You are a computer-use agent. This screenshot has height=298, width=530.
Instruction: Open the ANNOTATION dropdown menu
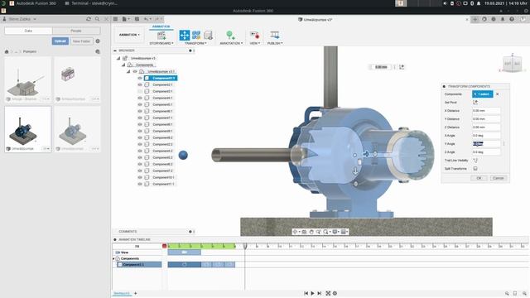(x=231, y=43)
